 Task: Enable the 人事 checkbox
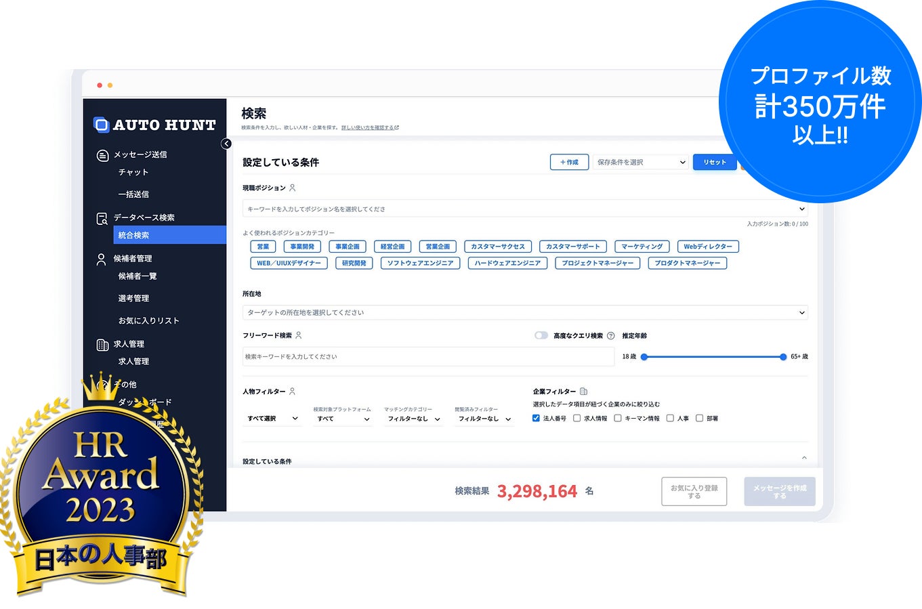pos(670,418)
